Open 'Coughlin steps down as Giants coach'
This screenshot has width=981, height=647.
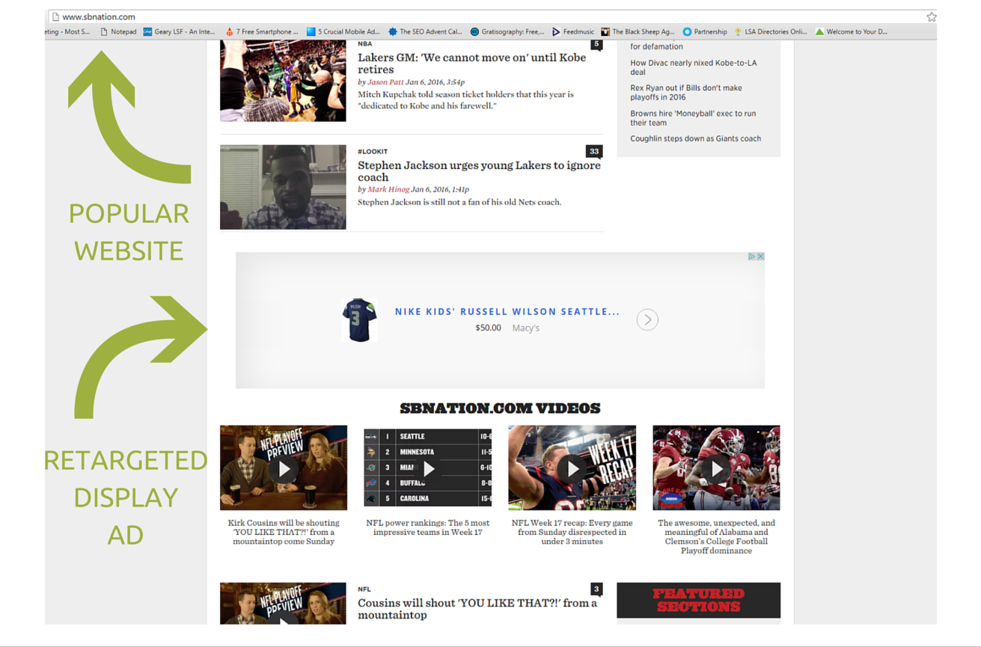coord(695,138)
